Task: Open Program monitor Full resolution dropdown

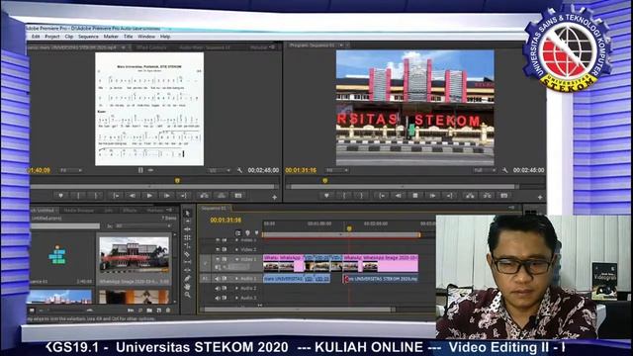Action: [485, 170]
